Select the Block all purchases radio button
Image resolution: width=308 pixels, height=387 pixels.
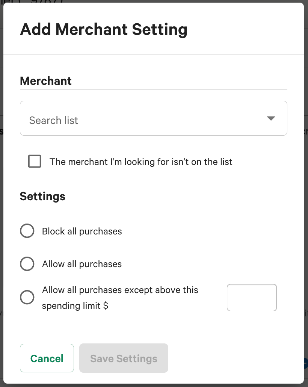point(27,231)
